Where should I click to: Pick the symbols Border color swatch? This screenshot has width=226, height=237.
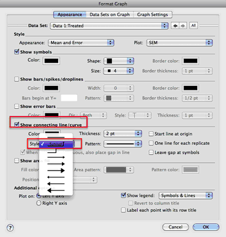[x=190, y=61]
